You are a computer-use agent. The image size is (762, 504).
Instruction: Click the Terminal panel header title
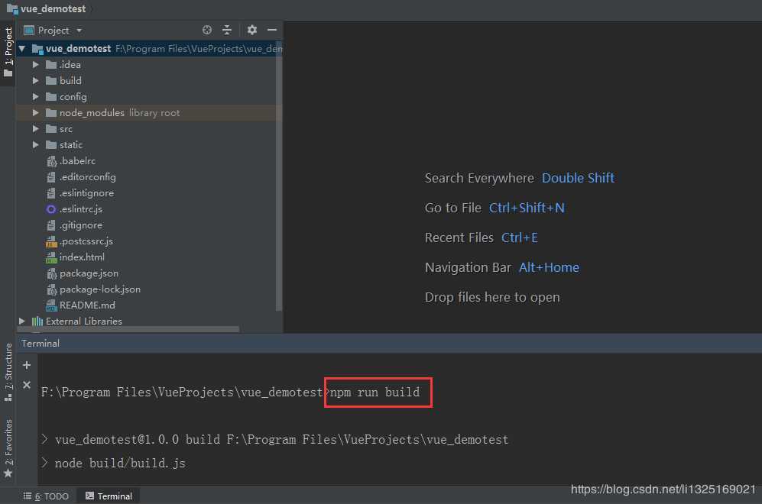41,344
